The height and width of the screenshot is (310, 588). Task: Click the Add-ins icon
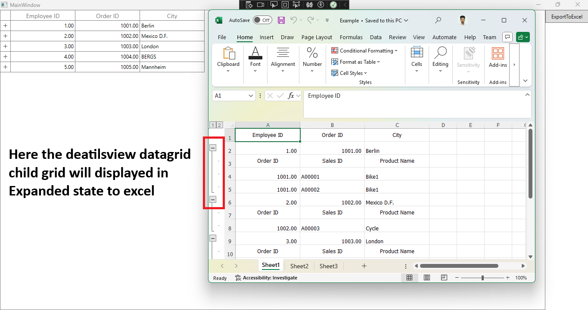(498, 53)
